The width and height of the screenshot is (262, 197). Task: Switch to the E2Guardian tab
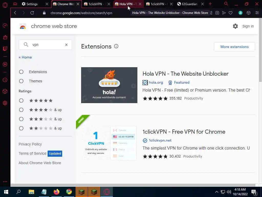[x=190, y=4]
